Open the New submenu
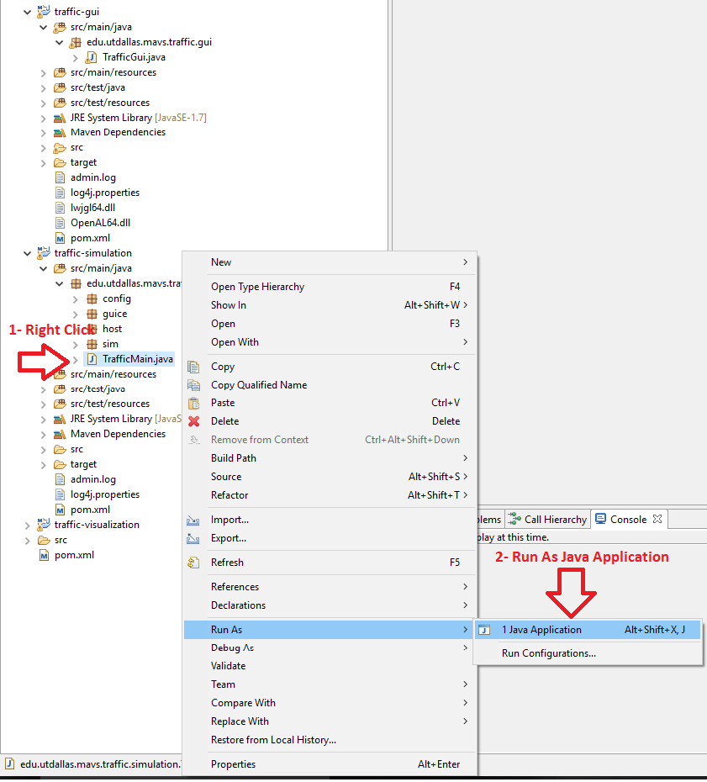This screenshot has height=782, width=707. coord(330,262)
